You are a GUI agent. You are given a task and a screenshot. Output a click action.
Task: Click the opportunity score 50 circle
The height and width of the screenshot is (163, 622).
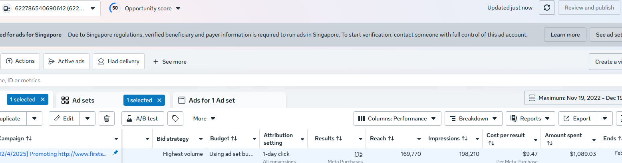pos(115,8)
